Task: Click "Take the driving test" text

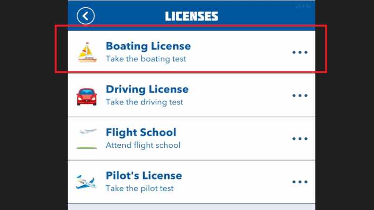Action: [144, 102]
